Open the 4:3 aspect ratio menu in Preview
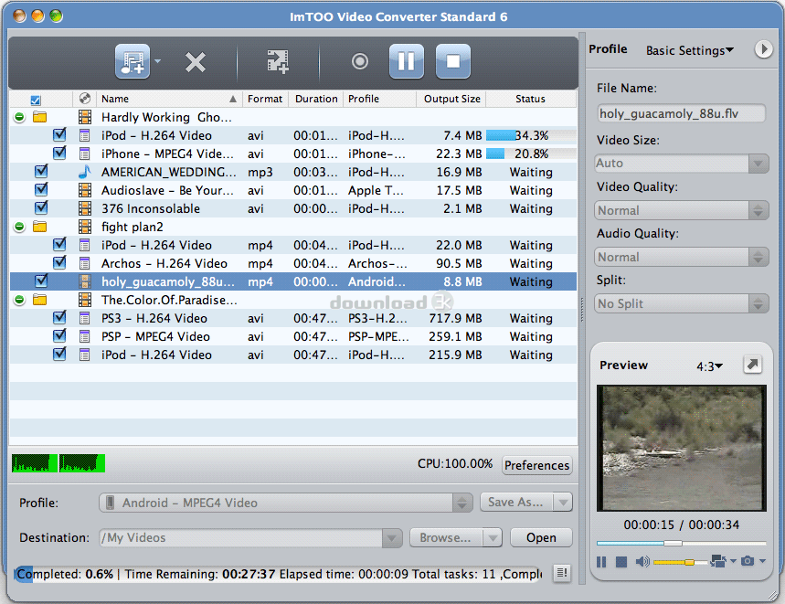Screen dimensions: 785x604 tap(709, 366)
